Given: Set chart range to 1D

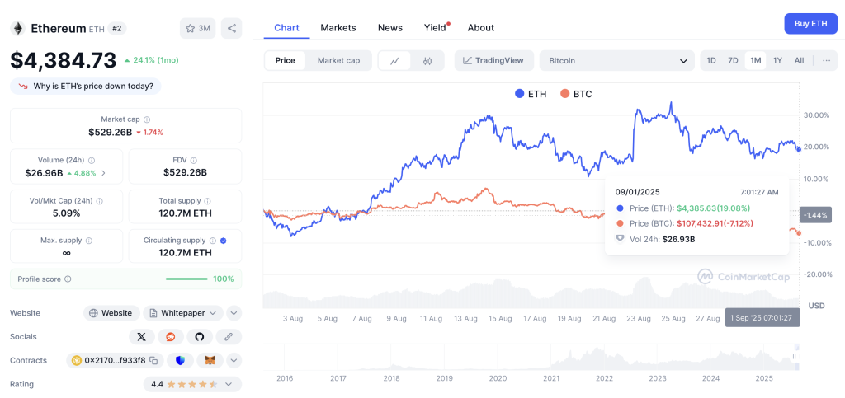Looking at the screenshot, I should pos(711,60).
